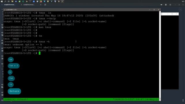This screenshot has width=185, height=104.
Task: Click the green cursor at the last prompt
Action: 40,53
